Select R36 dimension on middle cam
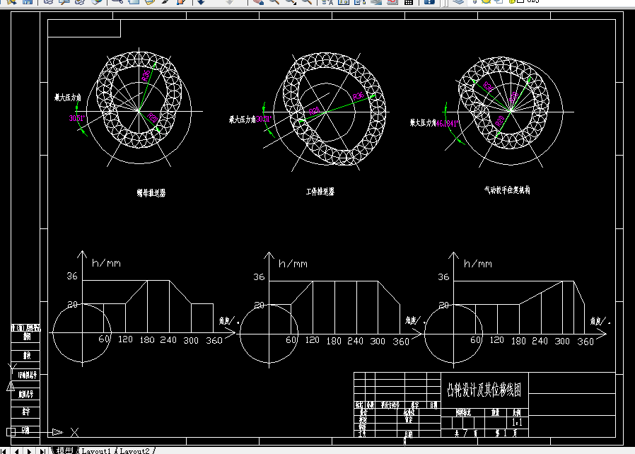This screenshot has width=635, height=454. point(359,96)
